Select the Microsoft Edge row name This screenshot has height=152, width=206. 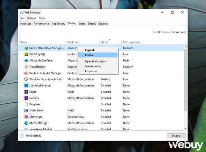38,123
